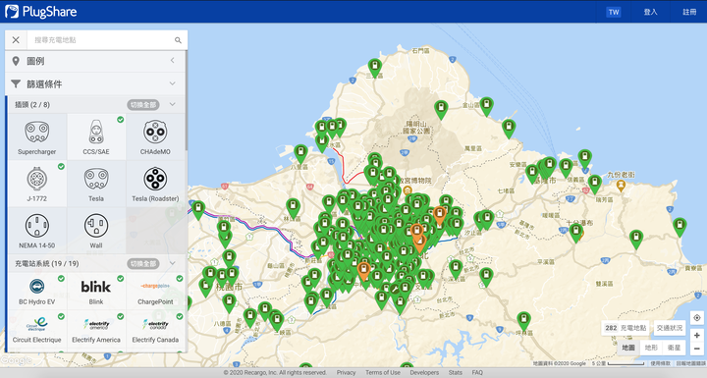
Task: Select the NEMA 14-50 outlet icon
Action: 37,226
